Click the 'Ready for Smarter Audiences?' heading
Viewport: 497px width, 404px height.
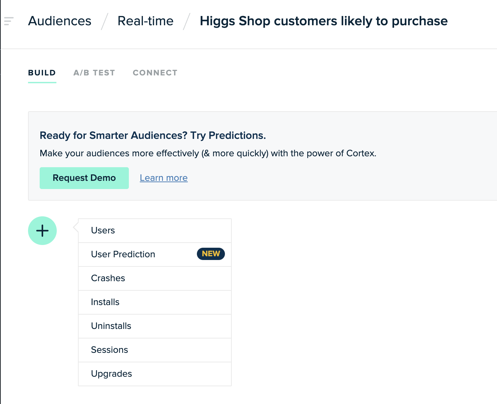153,135
